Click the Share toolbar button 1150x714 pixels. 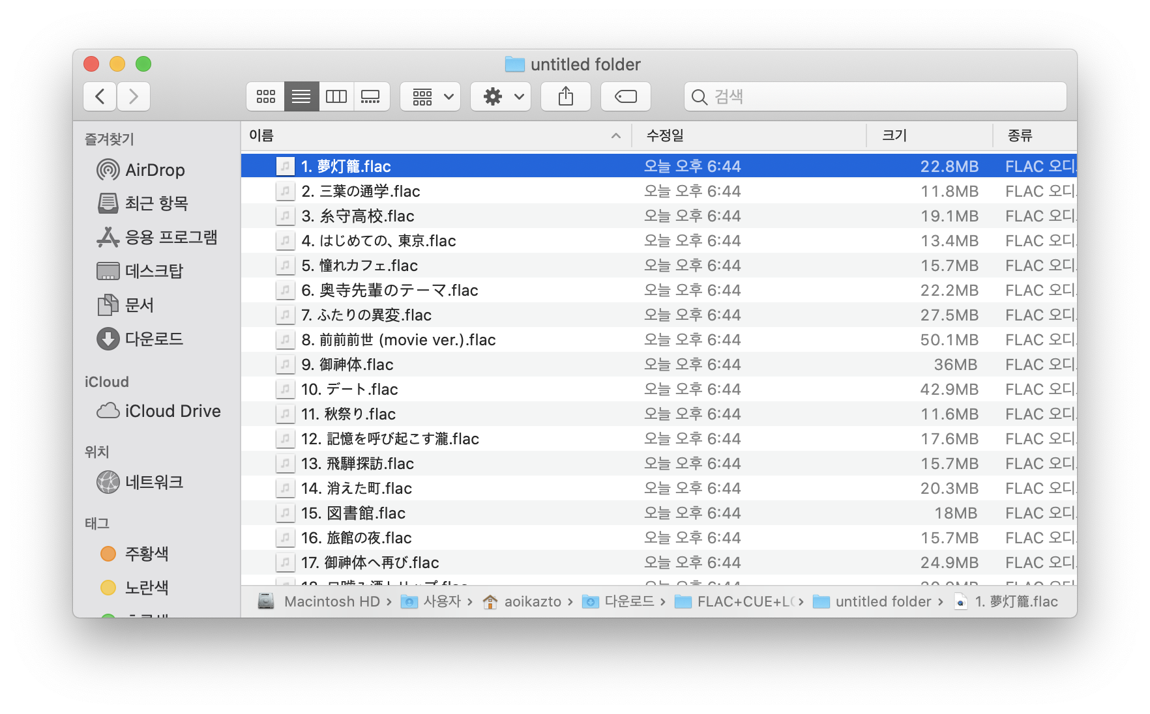566,96
